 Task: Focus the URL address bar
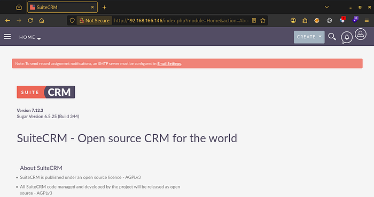coord(181,21)
